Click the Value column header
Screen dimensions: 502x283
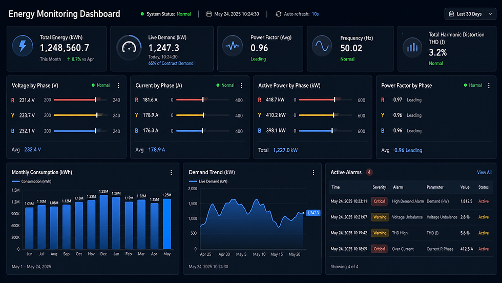(x=465, y=187)
